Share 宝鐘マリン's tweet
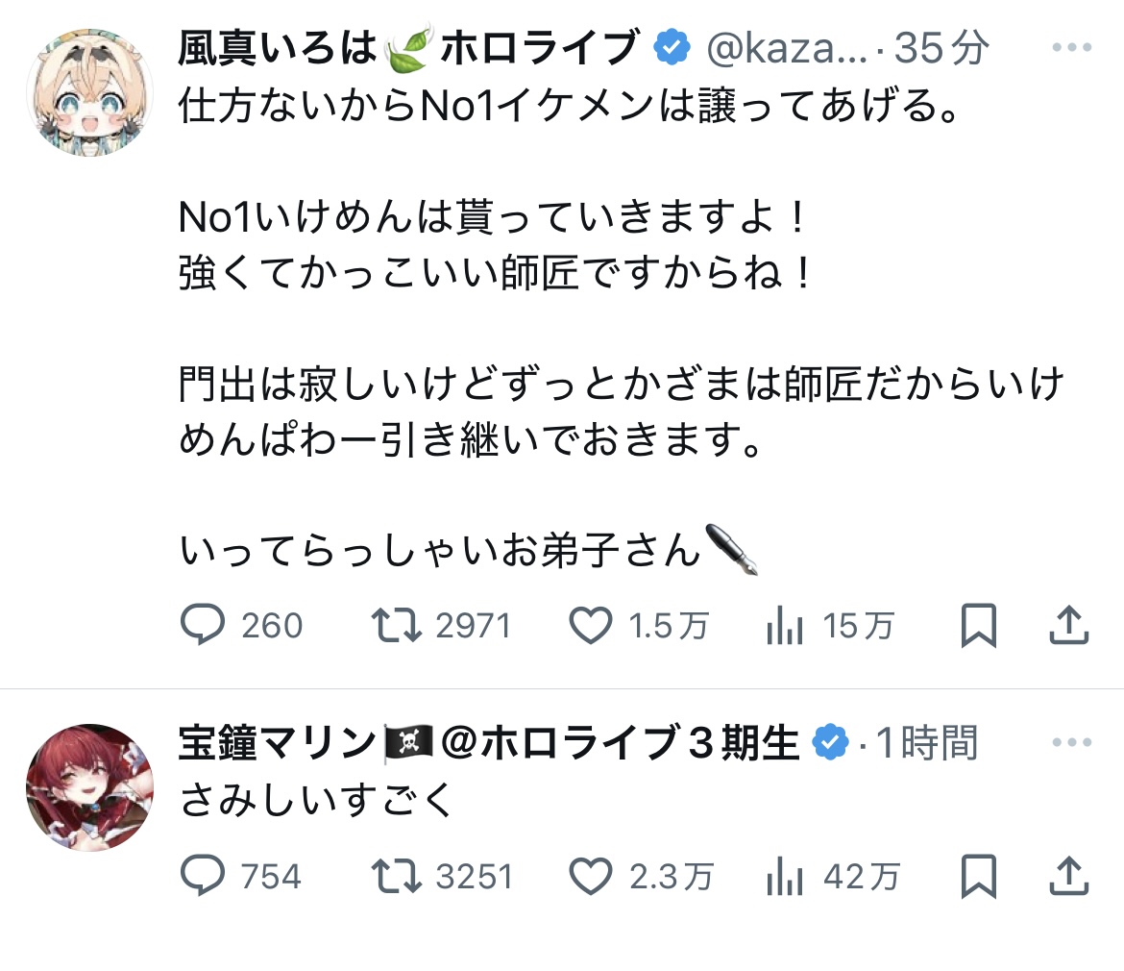The height and width of the screenshot is (971, 1124). 1067,876
